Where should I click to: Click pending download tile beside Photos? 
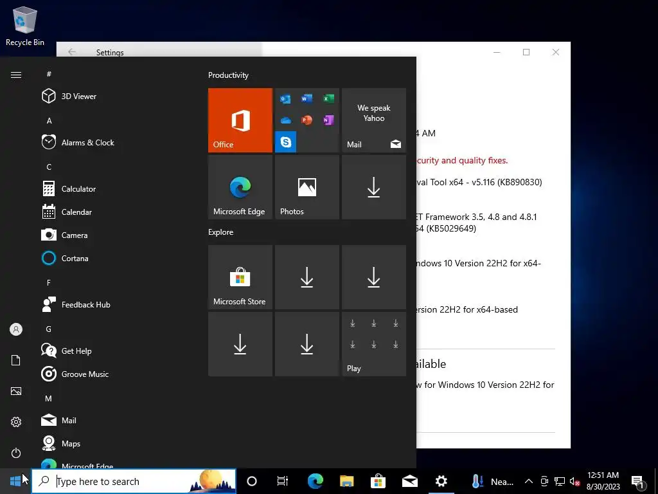pos(374,187)
